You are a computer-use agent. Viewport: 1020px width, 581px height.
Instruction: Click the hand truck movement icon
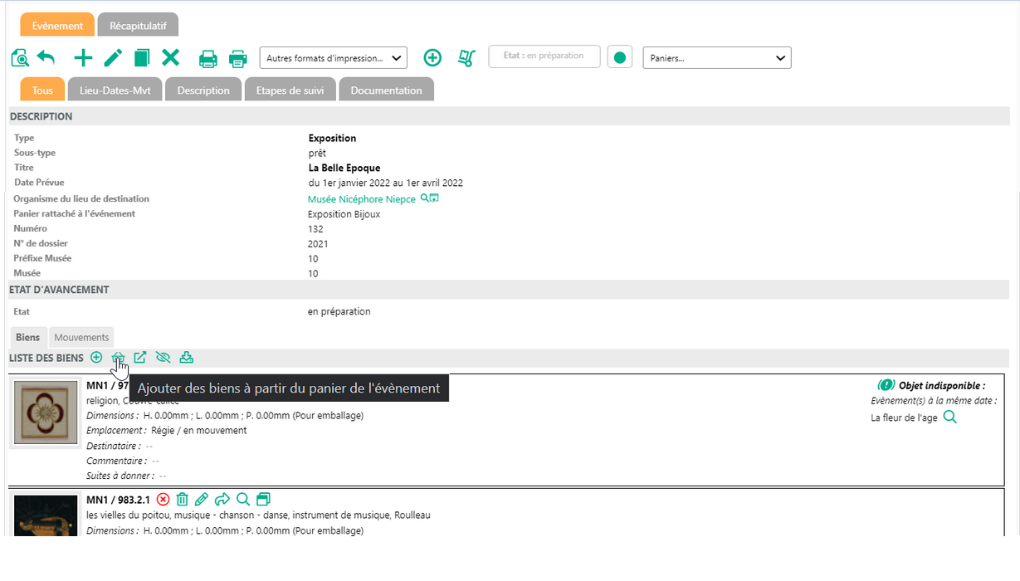coord(466,58)
